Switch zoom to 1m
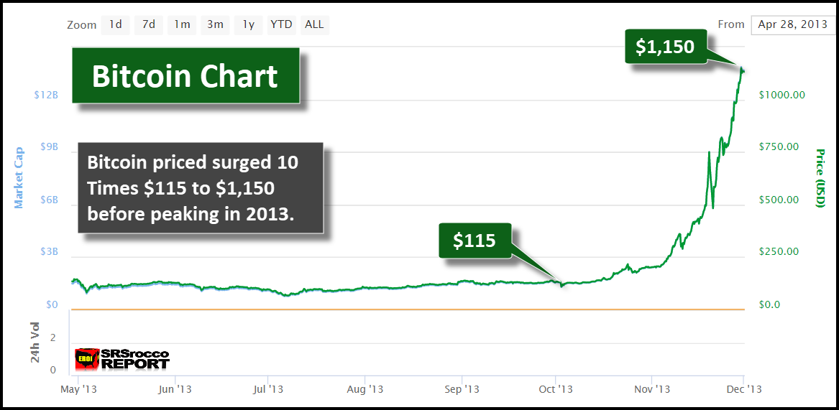 pos(182,24)
